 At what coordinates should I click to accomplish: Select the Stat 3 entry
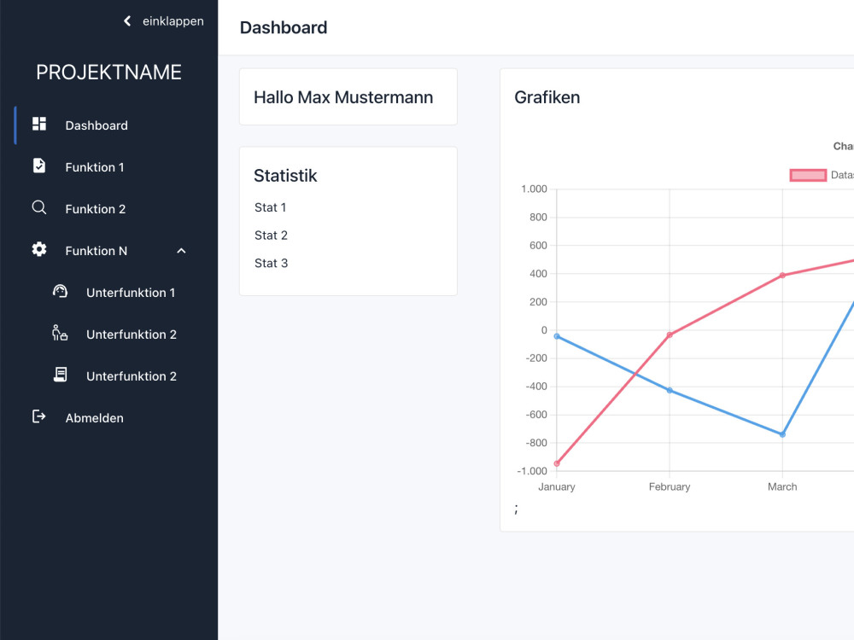271,263
